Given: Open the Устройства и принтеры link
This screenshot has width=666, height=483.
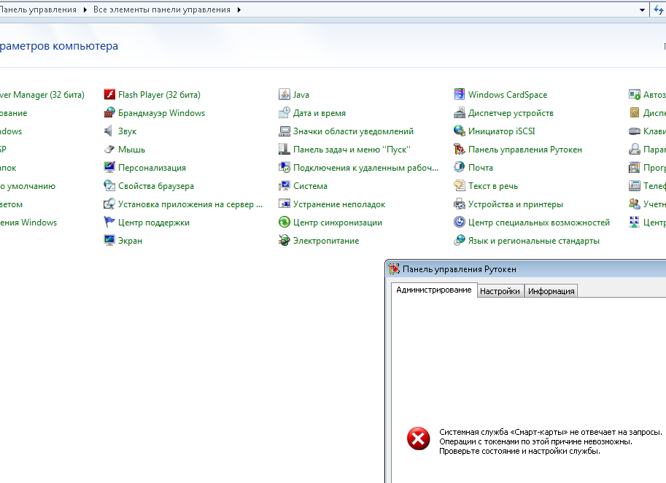Looking at the screenshot, I should (515, 204).
